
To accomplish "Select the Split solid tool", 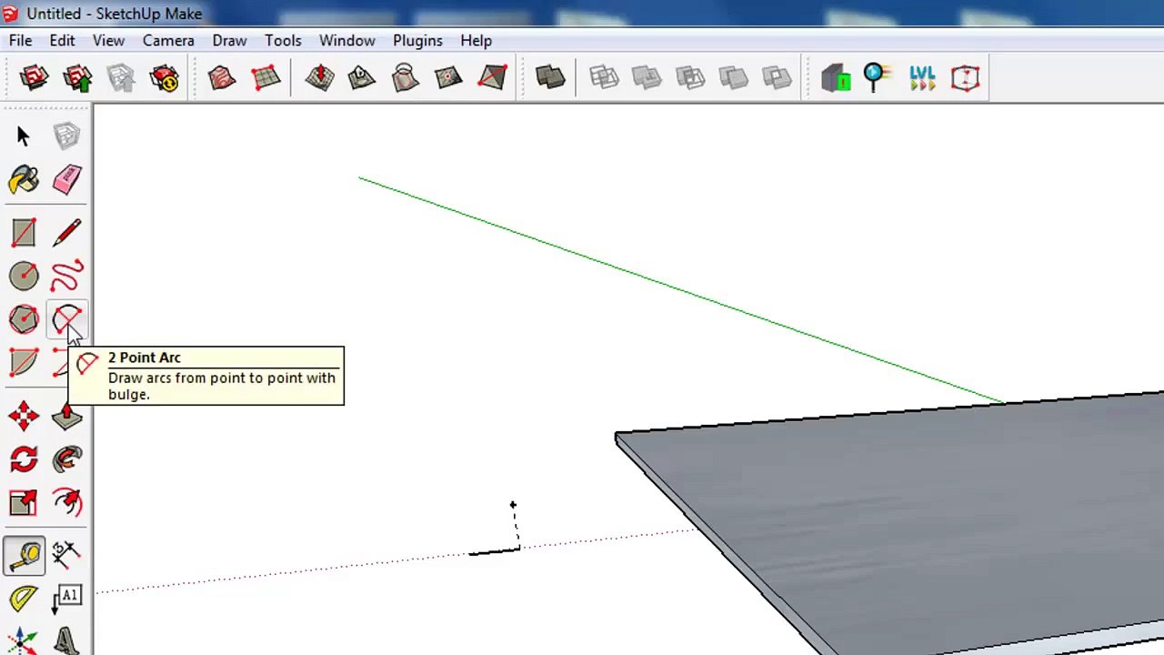I will pyautogui.click(x=777, y=78).
